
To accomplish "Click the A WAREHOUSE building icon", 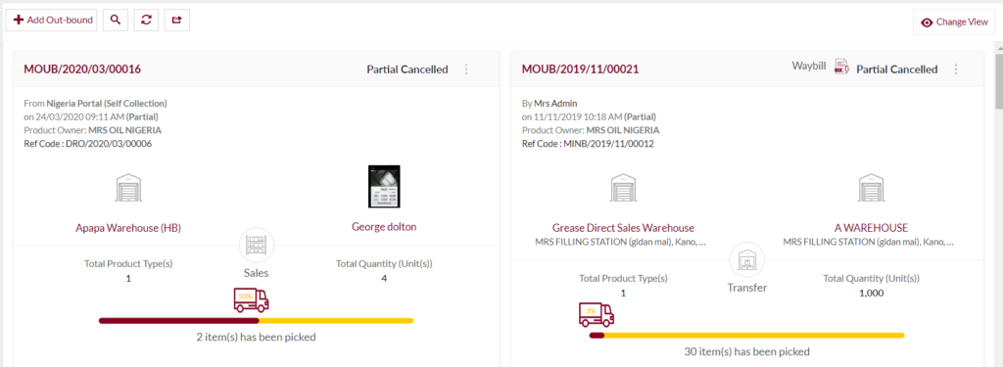I will pyautogui.click(x=871, y=188).
